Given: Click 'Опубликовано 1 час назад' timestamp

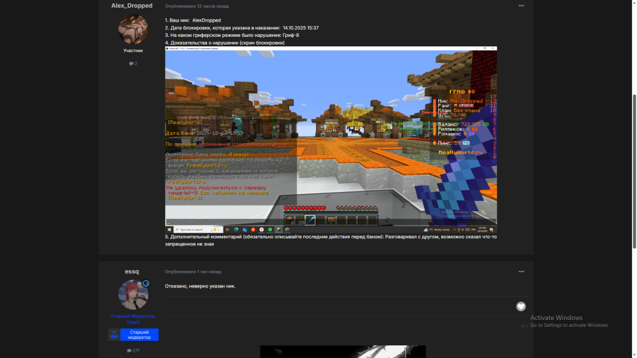Looking at the screenshot, I should point(193,272).
